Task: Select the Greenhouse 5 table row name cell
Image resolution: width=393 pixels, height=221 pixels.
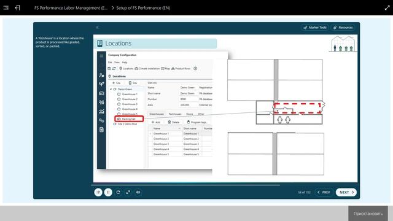Action: pos(166,154)
